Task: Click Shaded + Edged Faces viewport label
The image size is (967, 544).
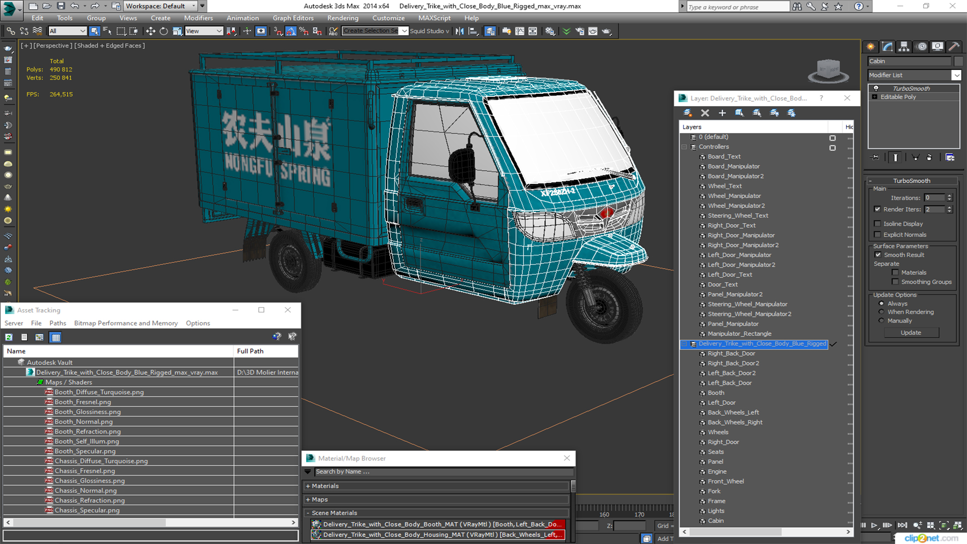Action: pos(110,45)
